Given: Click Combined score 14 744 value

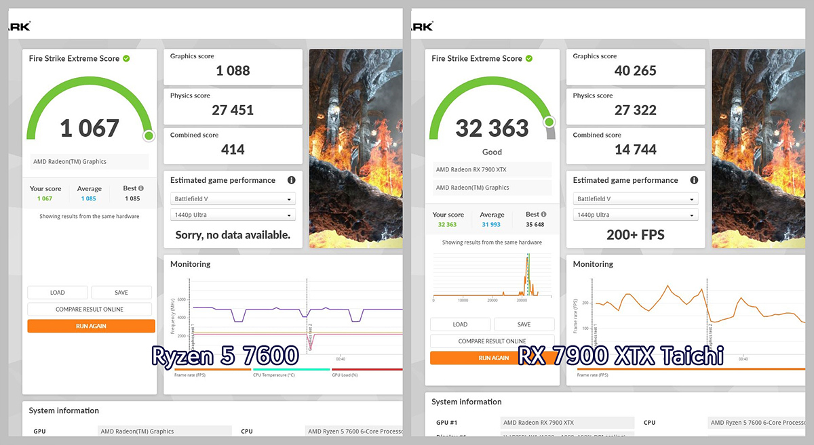Looking at the screenshot, I should point(636,149).
